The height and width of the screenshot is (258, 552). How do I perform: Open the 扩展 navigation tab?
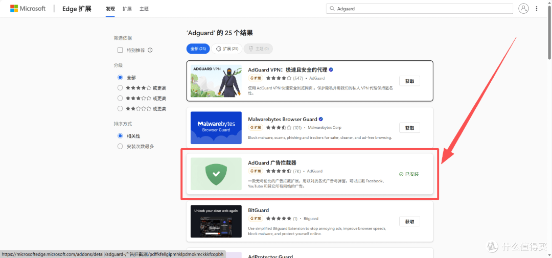click(x=127, y=9)
